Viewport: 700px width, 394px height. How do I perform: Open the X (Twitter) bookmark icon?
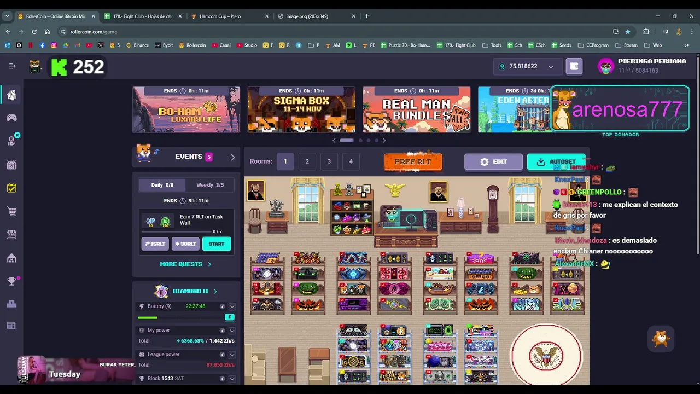click(101, 45)
